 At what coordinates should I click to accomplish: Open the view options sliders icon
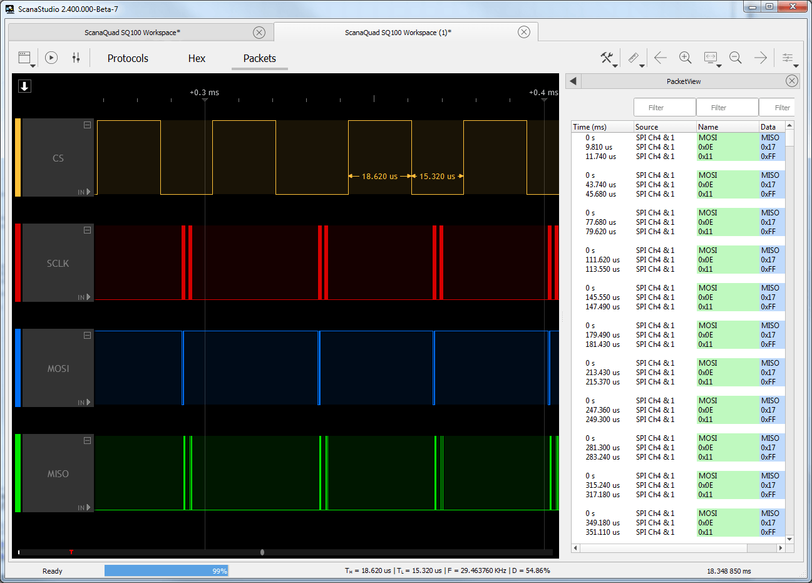(x=788, y=58)
